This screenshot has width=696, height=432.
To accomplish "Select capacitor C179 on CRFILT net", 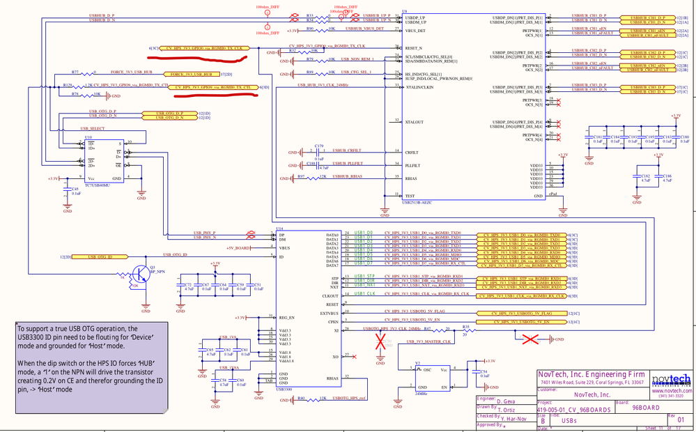I will pos(318,152).
